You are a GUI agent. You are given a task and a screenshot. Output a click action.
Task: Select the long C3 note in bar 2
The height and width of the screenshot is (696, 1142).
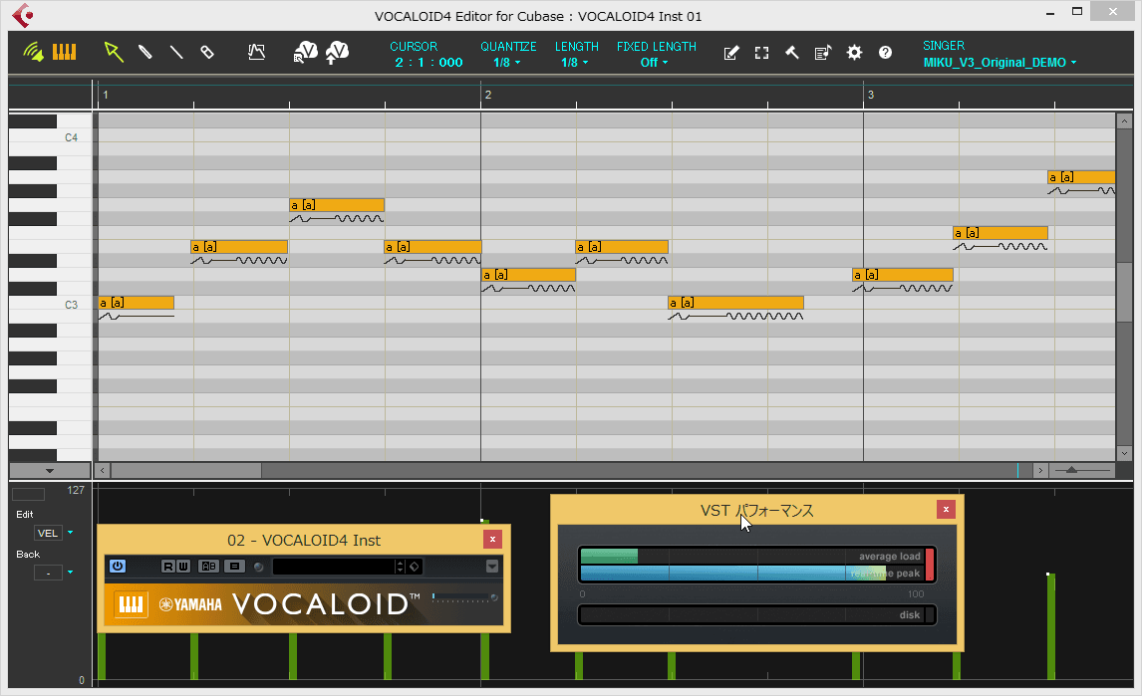pos(735,302)
